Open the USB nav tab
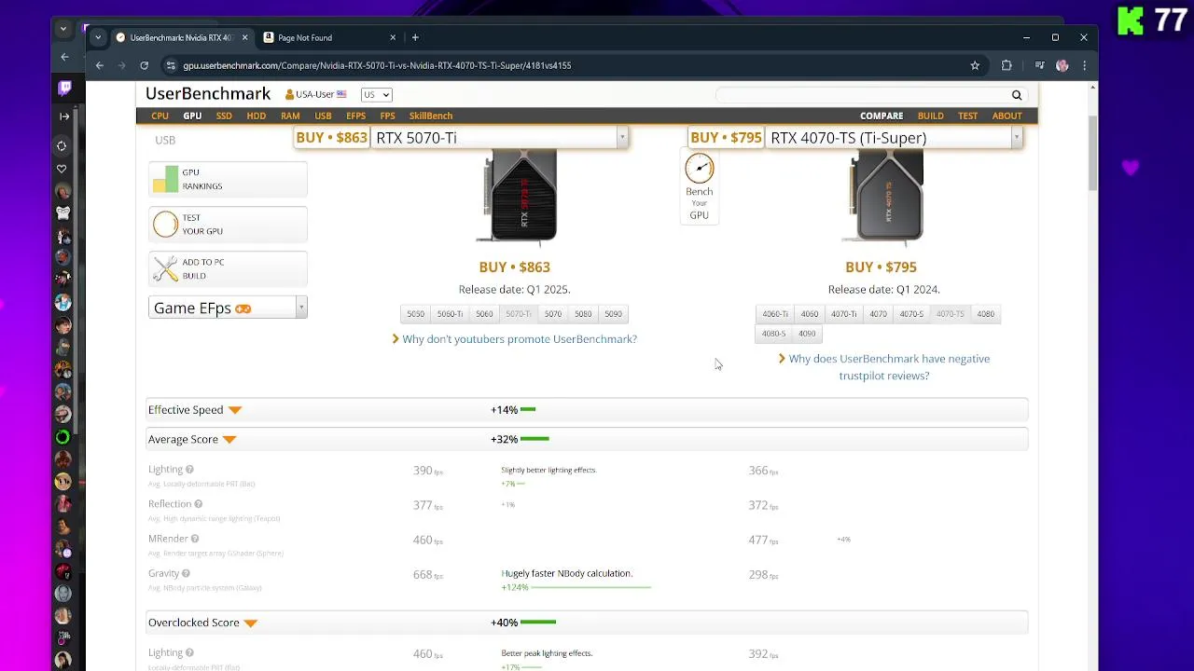The width and height of the screenshot is (1194, 671). tap(323, 116)
